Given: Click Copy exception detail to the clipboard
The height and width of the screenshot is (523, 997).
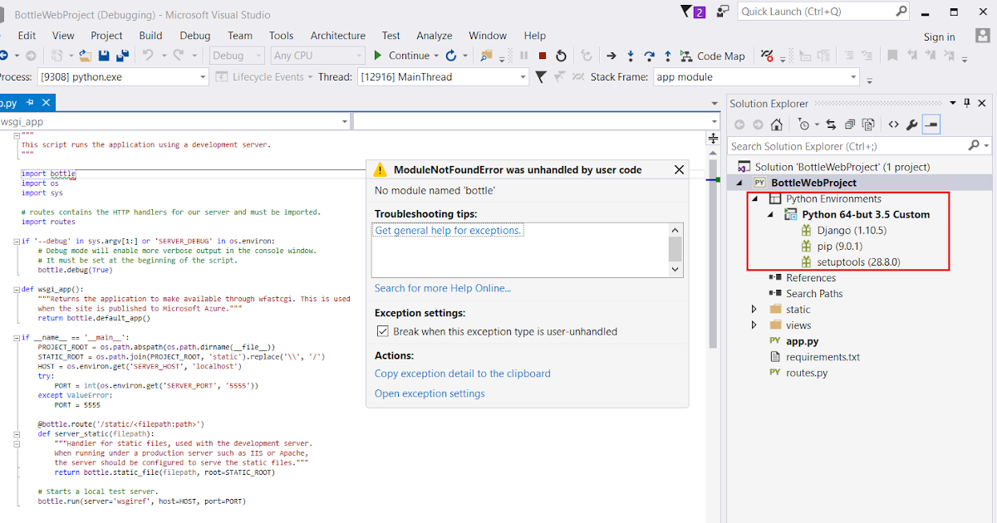Looking at the screenshot, I should pos(463,374).
